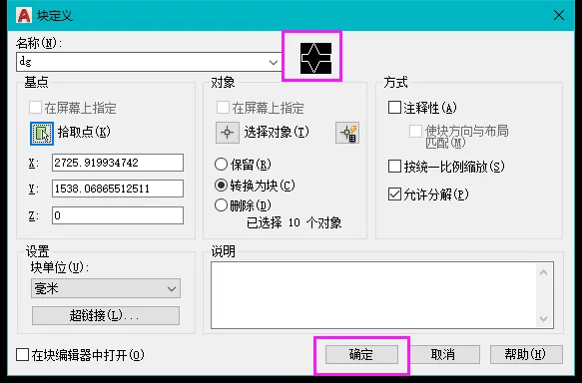The image size is (582, 383).
Task: Enable 按统一比例缩放 checkbox
Action: click(394, 167)
